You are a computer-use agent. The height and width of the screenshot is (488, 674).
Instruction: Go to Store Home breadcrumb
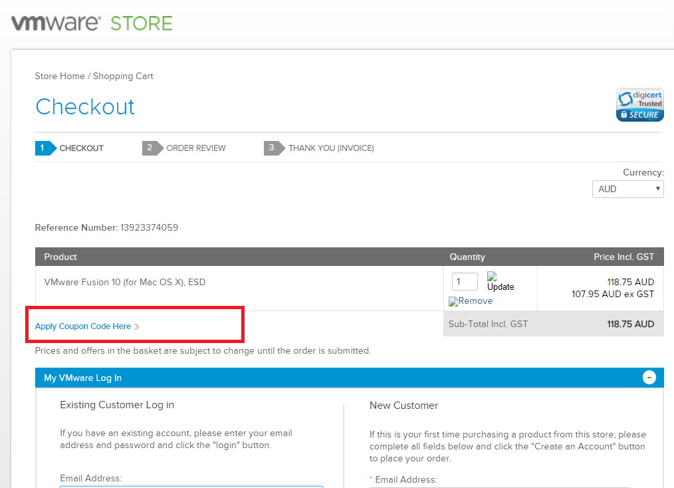[x=60, y=76]
